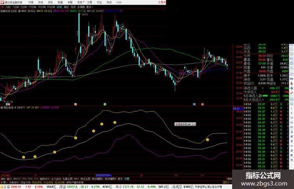Screen dimensions: 294x189
Task: Open the 资金分布 tab
Action: (26, 182)
